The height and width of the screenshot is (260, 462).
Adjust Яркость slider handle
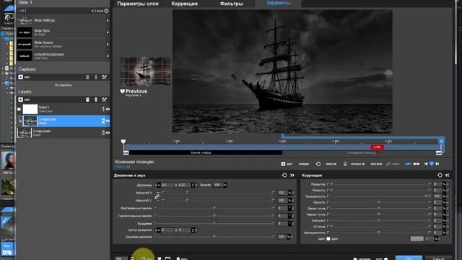pos(378,202)
